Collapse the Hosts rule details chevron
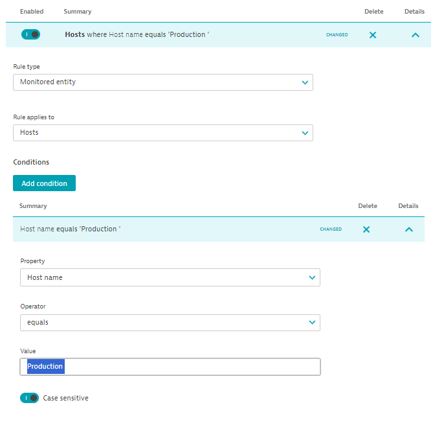Image resolution: width=433 pixels, height=429 pixels. point(416,35)
